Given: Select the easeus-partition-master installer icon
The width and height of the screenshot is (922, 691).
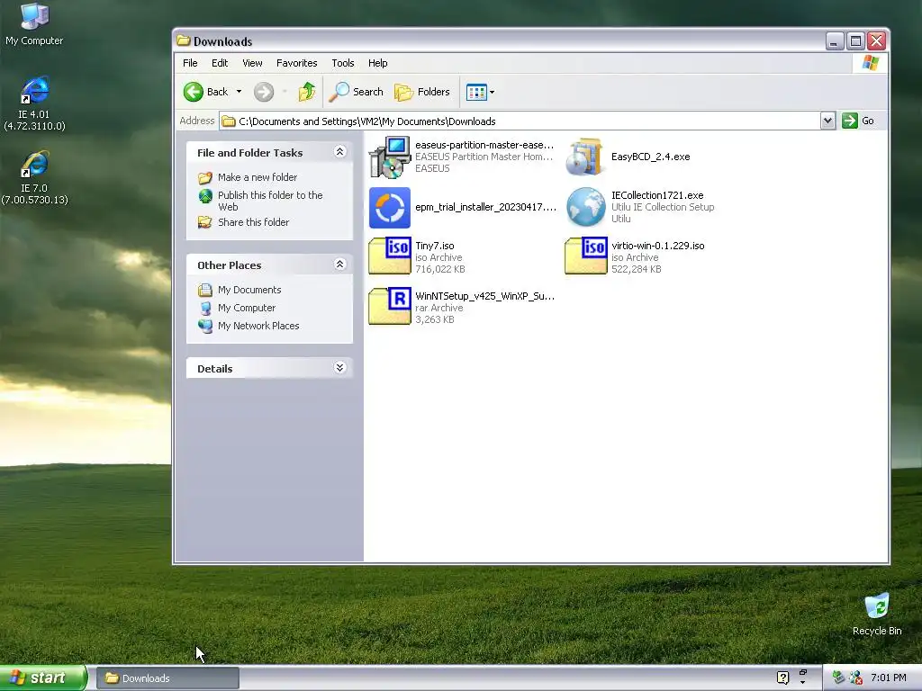Looking at the screenshot, I should click(x=389, y=157).
